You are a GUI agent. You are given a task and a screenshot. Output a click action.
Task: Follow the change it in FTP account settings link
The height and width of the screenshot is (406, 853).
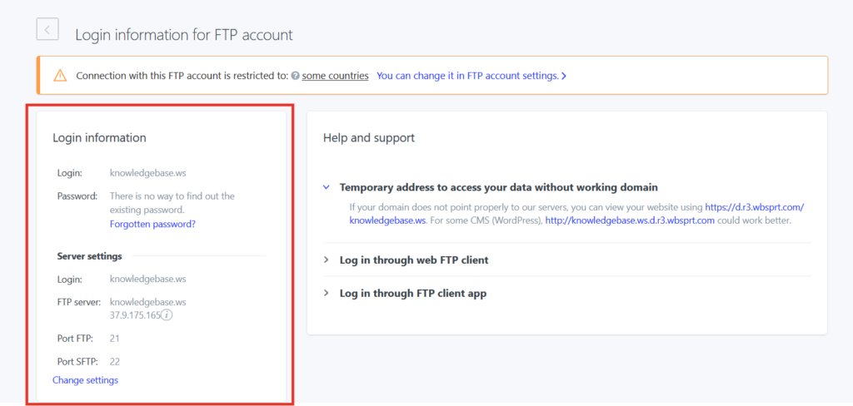tap(468, 76)
